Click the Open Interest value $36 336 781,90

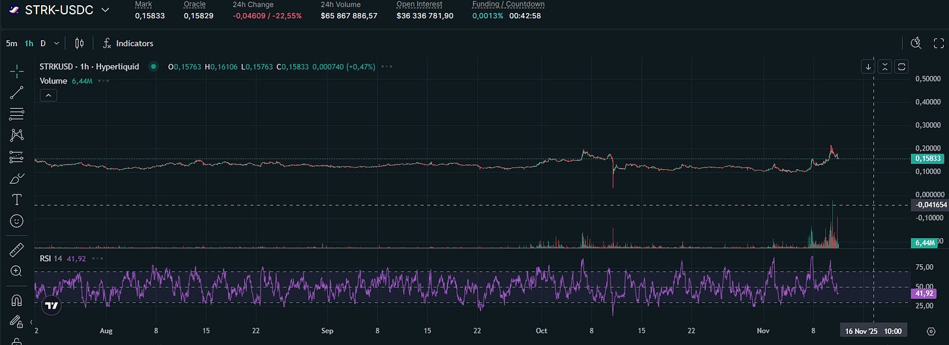425,15
